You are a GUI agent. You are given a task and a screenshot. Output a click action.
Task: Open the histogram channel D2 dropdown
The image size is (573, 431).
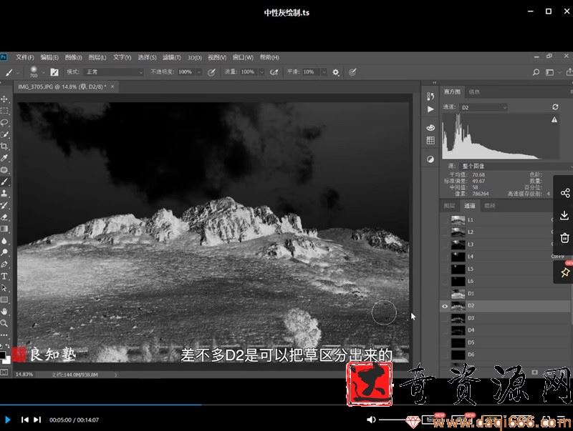coord(484,107)
